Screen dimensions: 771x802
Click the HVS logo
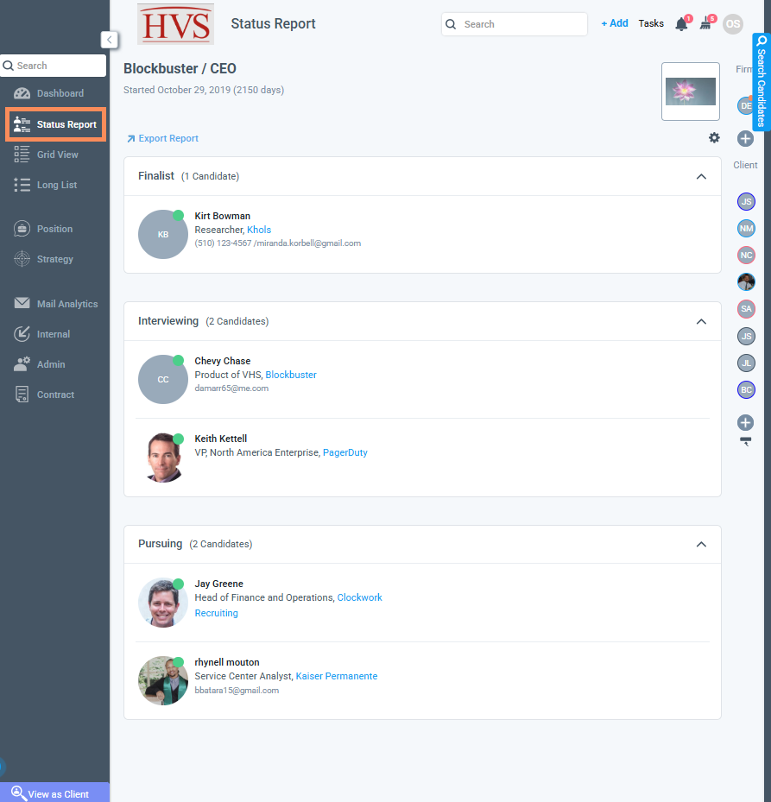click(x=175, y=24)
